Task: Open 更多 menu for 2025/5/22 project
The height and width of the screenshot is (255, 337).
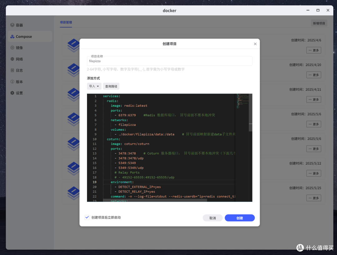Action: point(314,173)
